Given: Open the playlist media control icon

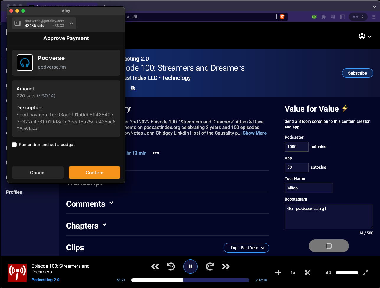Looking at the screenshot, I should point(333,17).
